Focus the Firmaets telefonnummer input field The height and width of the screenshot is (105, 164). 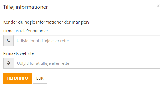tap(87, 41)
